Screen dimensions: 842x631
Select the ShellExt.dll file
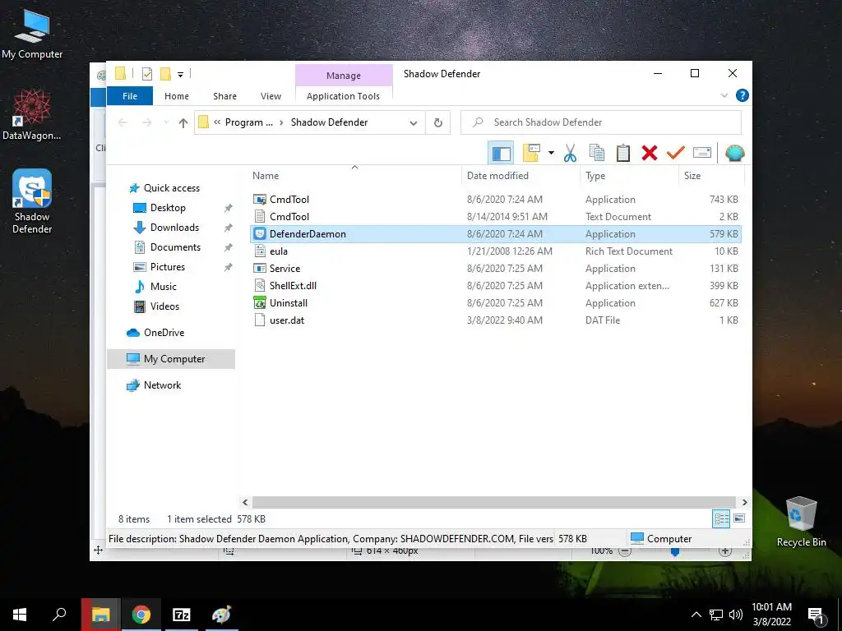496,285
